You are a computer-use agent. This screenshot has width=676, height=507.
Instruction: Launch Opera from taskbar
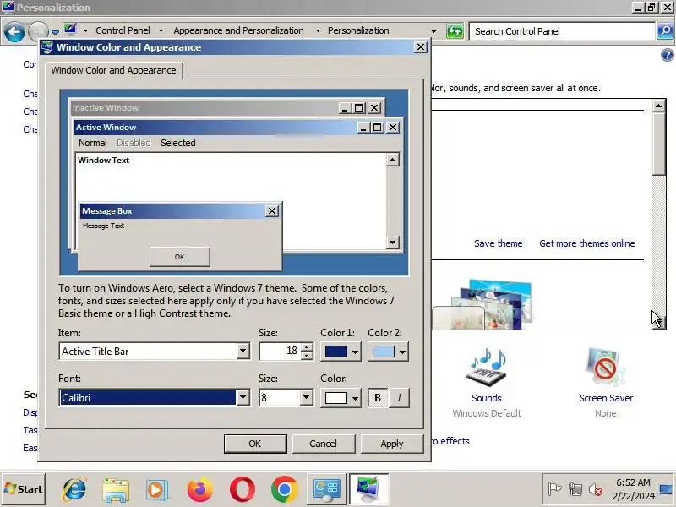click(243, 490)
